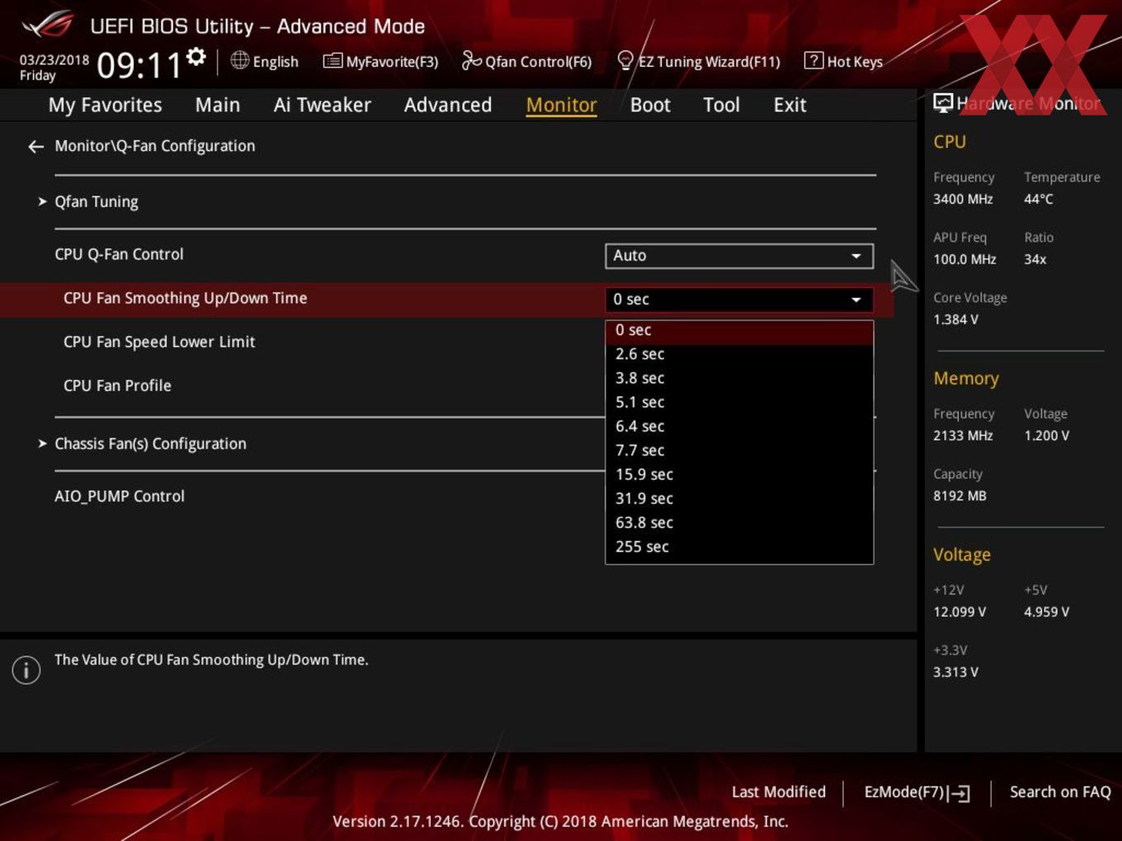The image size is (1122, 841).
Task: Pick 5.1 sec from the list
Action: click(739, 402)
